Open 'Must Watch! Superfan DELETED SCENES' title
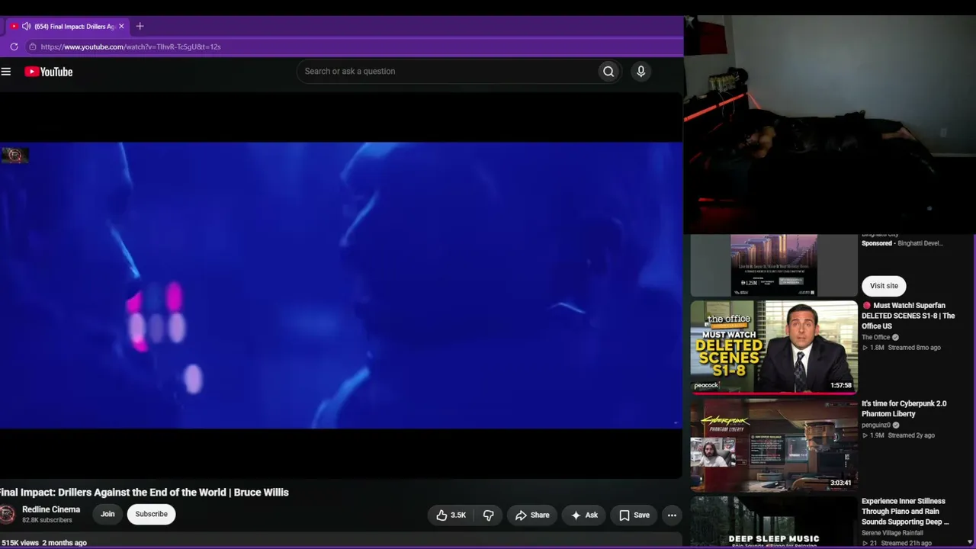Viewport: 976px width, 549px height. point(908,316)
